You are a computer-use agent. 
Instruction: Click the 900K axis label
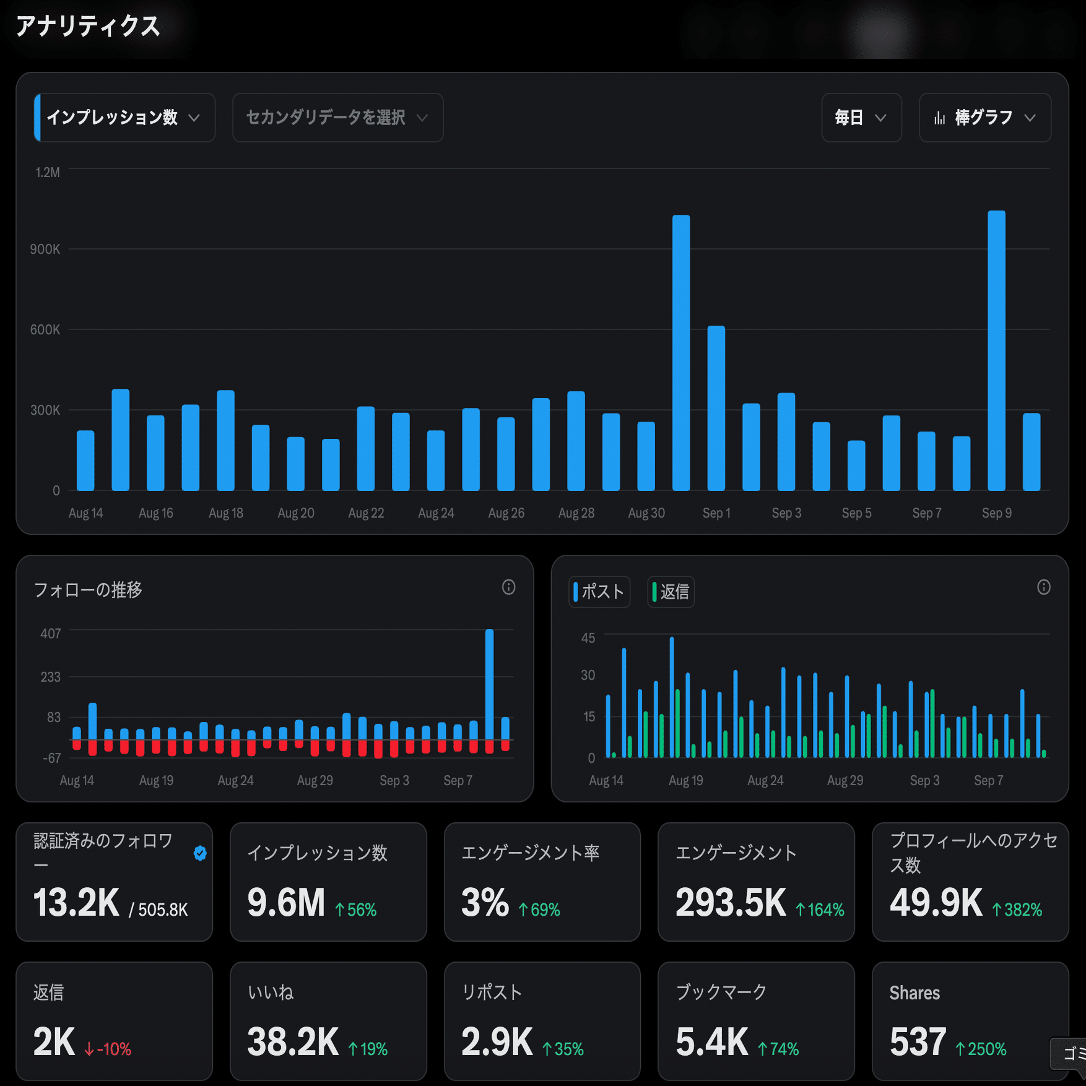click(45, 249)
